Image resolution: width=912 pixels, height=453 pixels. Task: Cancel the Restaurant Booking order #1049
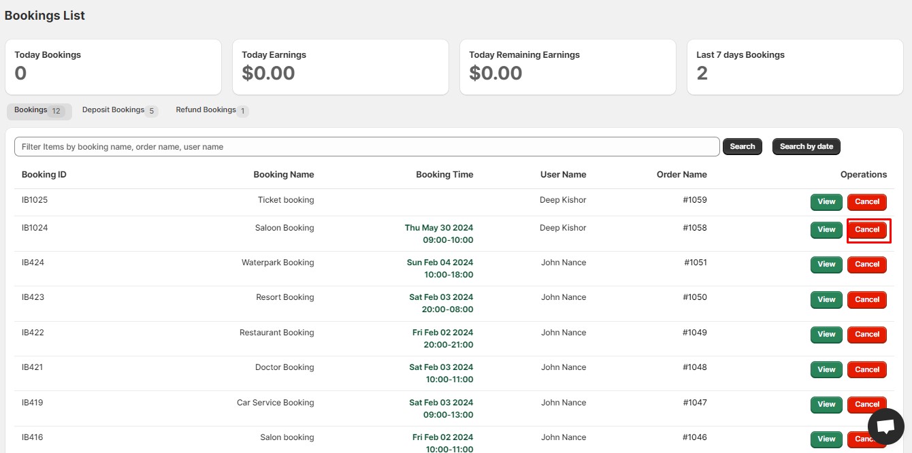click(x=866, y=335)
